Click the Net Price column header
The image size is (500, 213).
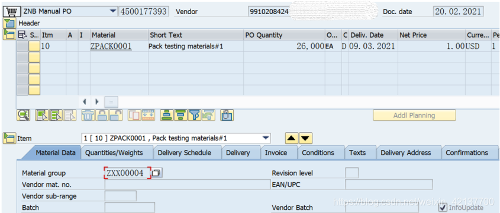click(x=431, y=35)
